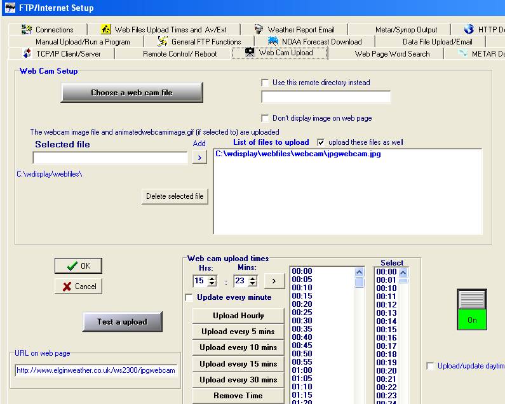Switch to Remote Control/Reboot tab
The image size is (505, 404).
pyautogui.click(x=180, y=54)
